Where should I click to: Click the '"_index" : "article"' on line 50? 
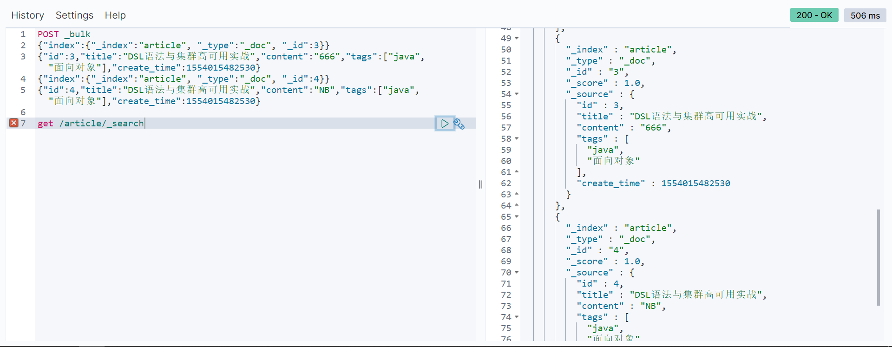pyautogui.click(x=621, y=50)
